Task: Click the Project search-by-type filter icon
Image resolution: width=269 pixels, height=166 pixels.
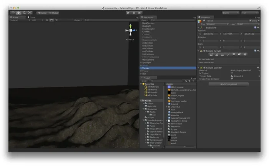Action: click(186, 80)
